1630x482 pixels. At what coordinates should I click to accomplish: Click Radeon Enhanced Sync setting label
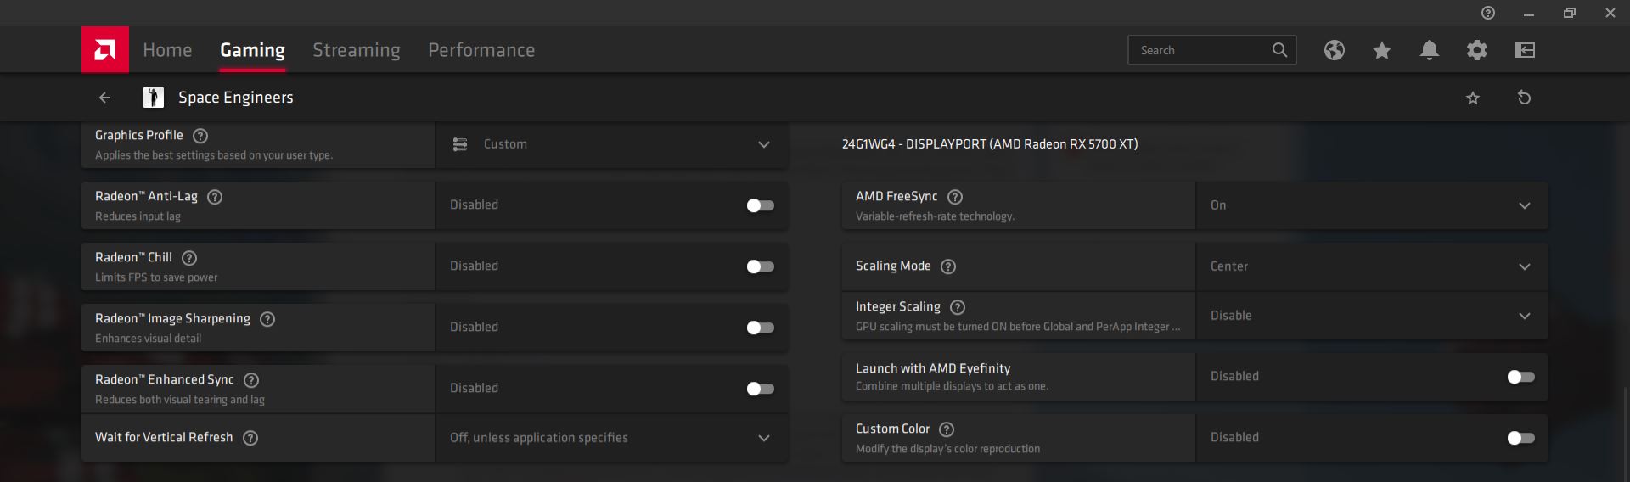164,379
